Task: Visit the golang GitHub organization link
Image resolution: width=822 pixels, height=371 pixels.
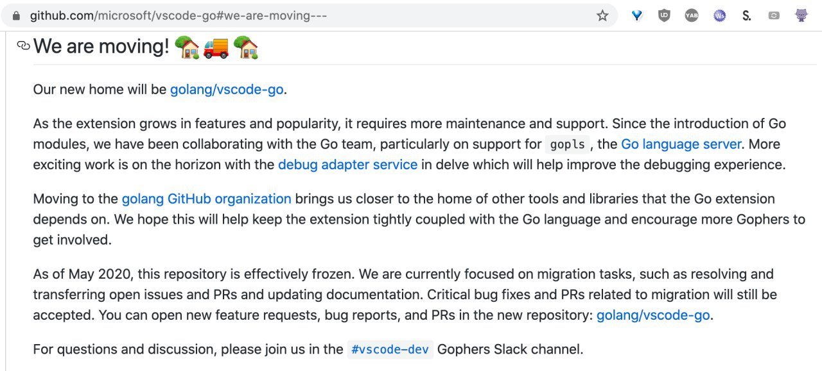Action: tap(206, 199)
